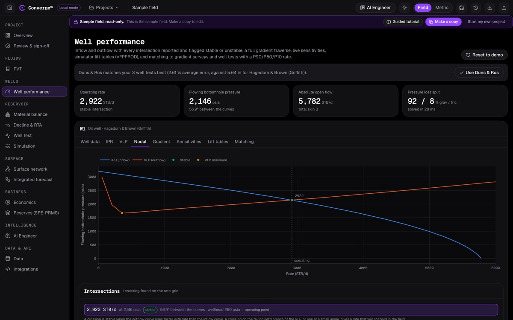Open version history clock icon
The width and height of the screenshot is (513, 320).
click(x=475, y=8)
